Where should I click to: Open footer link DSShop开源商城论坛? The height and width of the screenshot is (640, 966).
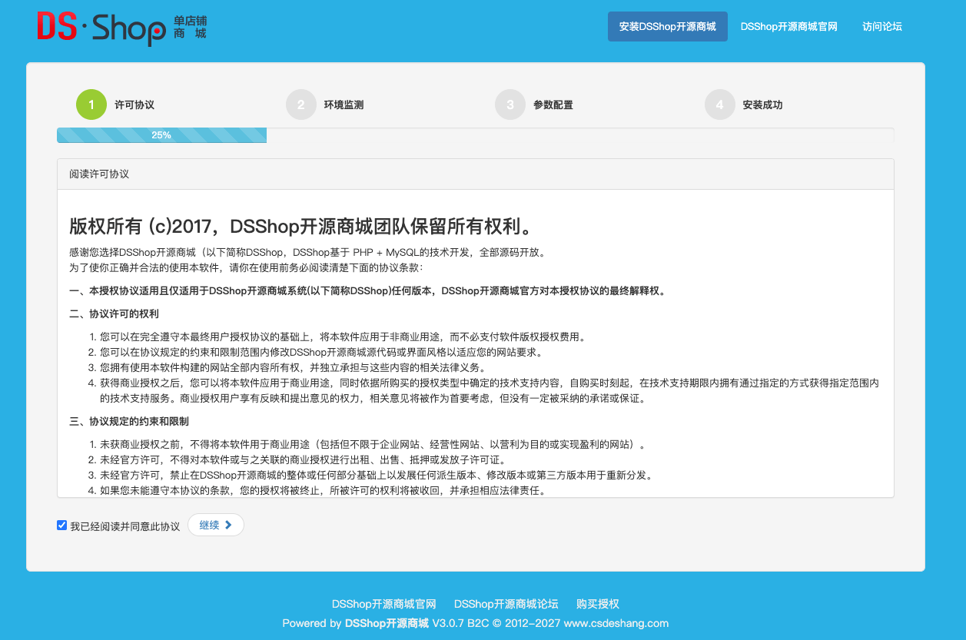tap(506, 604)
